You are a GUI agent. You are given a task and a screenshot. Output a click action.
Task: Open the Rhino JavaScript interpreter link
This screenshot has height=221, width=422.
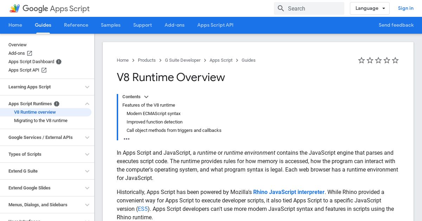click(289, 192)
